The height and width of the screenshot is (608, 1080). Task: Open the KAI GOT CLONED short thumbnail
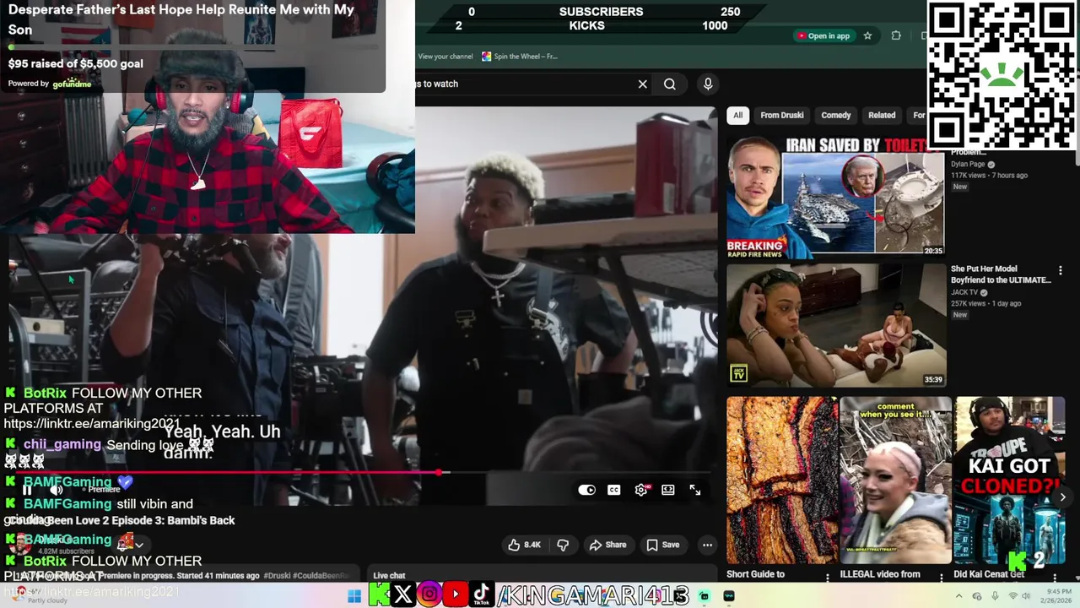pyautogui.click(x=1010, y=480)
